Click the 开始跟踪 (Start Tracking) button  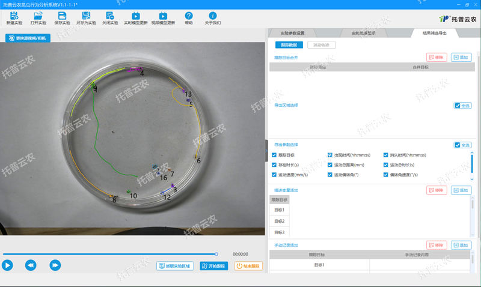[214, 266]
